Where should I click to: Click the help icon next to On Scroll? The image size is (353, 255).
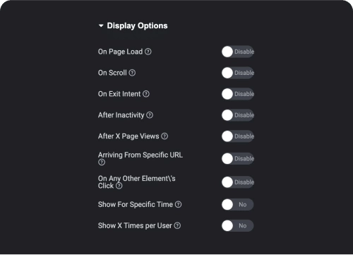point(132,73)
